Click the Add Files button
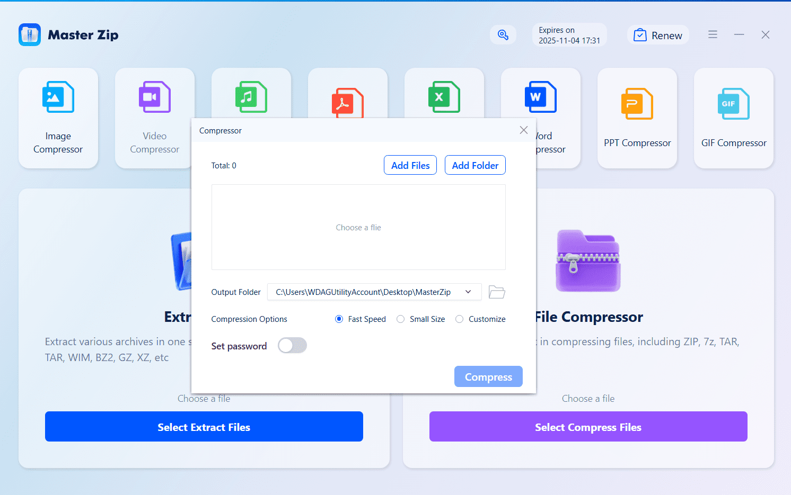Screen dimensions: 791x495 pyautogui.click(x=410, y=165)
